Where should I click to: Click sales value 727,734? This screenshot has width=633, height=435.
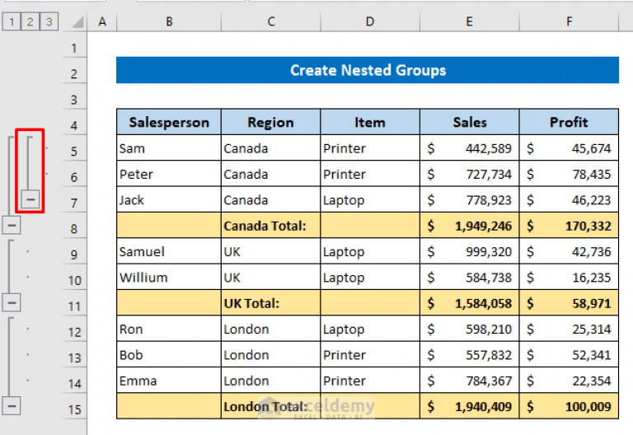(470, 174)
